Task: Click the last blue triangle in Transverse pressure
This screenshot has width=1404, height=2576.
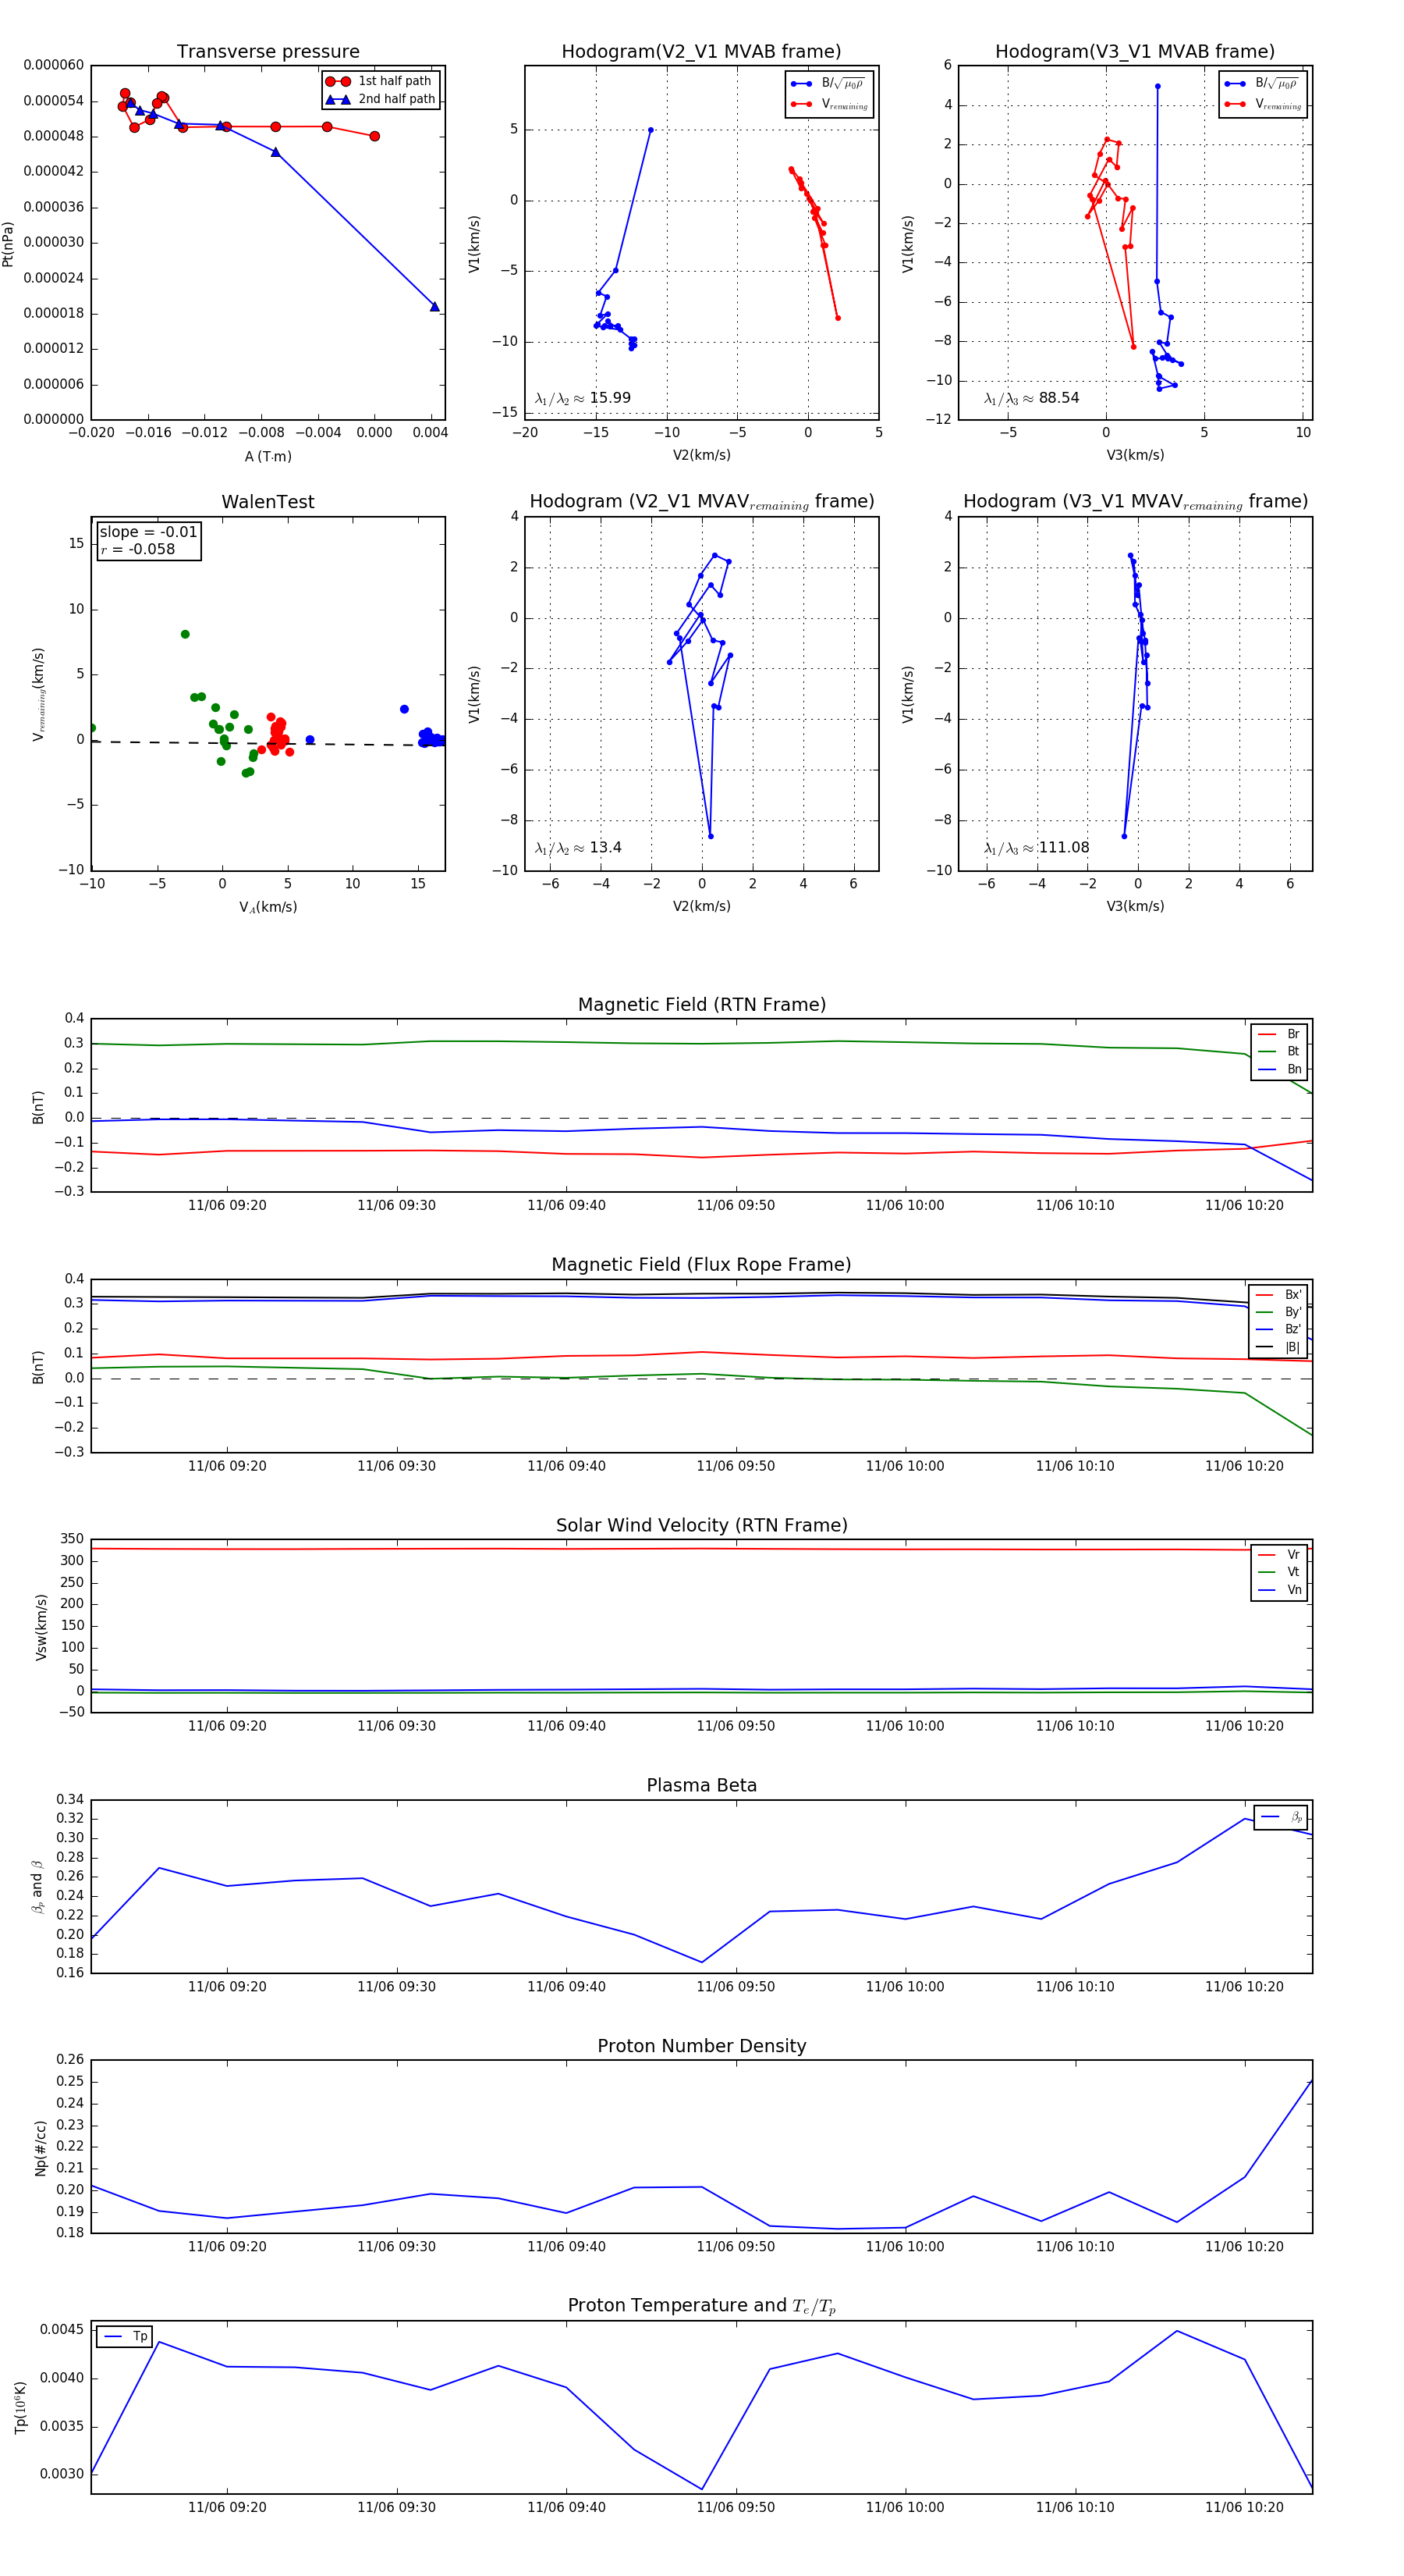Action: pyautogui.click(x=434, y=307)
